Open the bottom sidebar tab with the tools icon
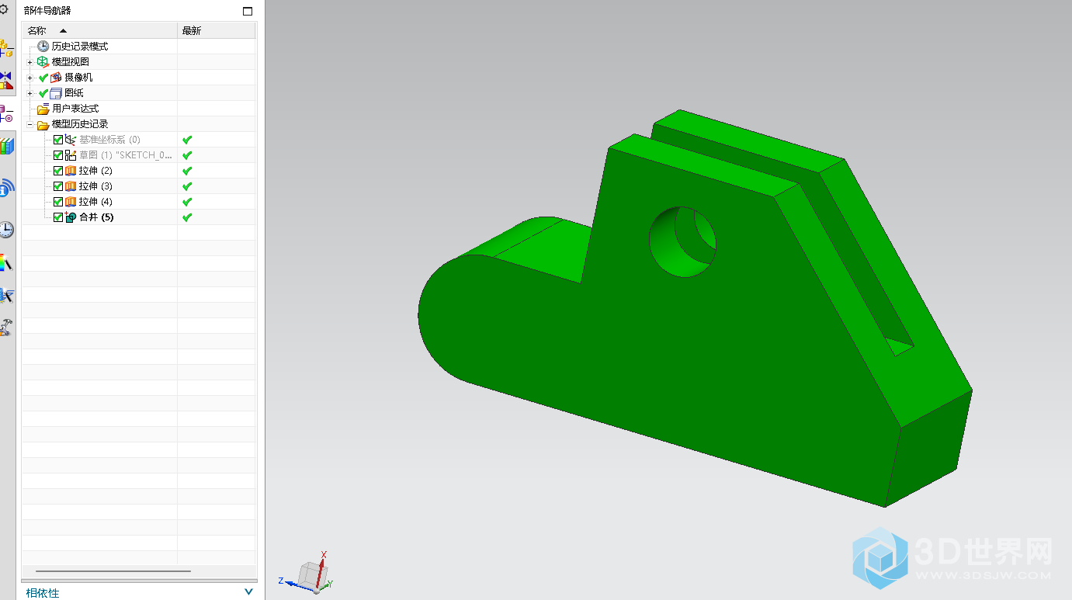Viewport: 1072px width, 600px height. pyautogui.click(x=6, y=328)
